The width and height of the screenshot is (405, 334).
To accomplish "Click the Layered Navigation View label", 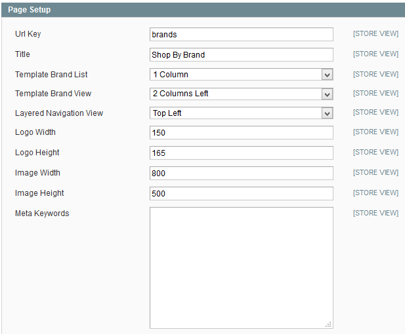I will click(x=59, y=113).
